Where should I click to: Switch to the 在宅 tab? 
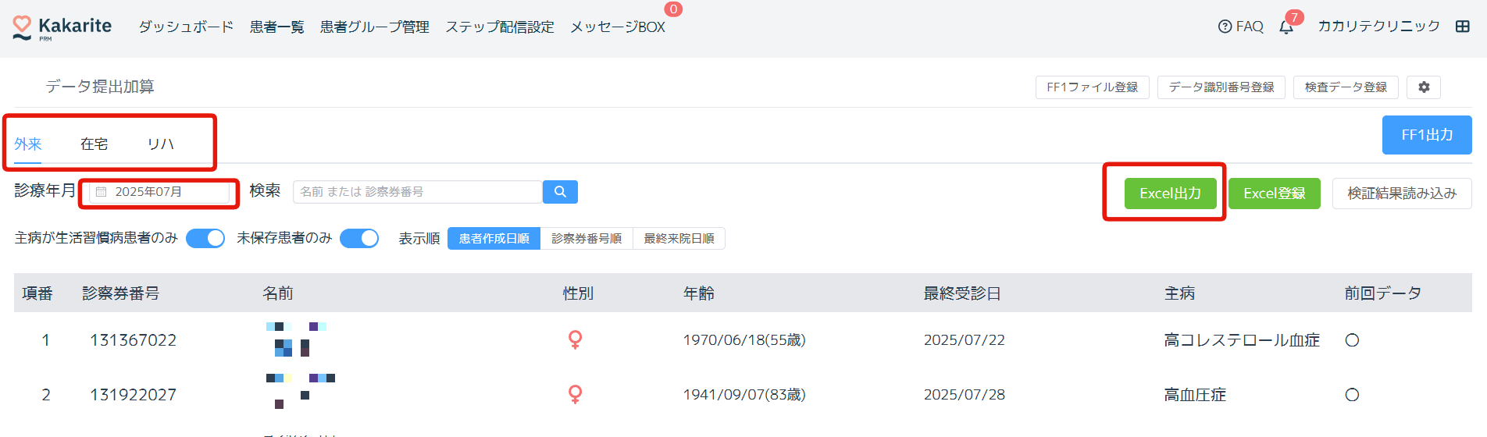[x=94, y=144]
